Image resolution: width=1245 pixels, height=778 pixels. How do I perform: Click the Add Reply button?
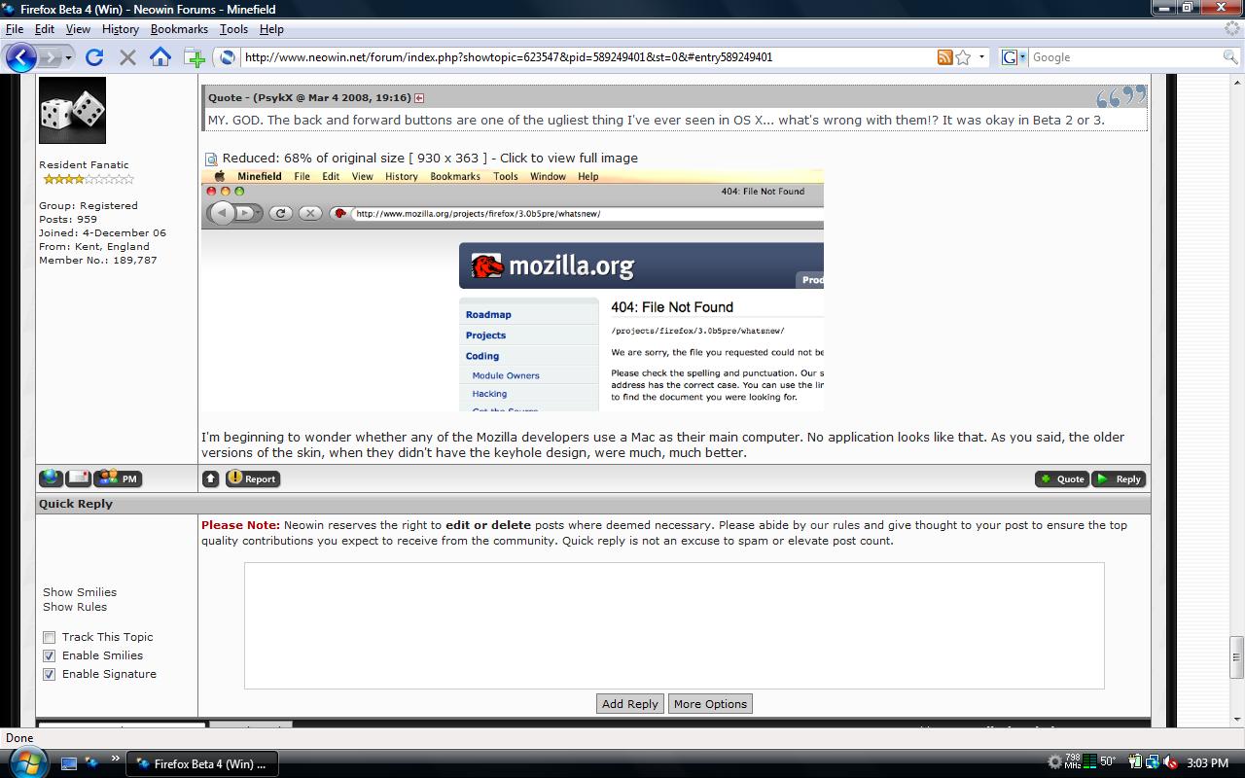(x=630, y=704)
